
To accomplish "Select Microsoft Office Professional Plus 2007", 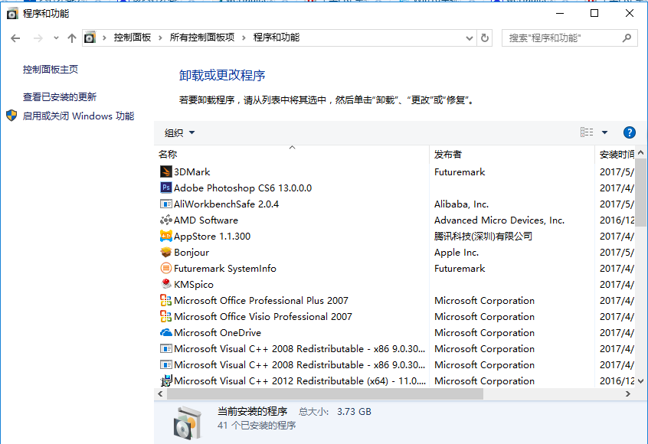I will [x=260, y=301].
